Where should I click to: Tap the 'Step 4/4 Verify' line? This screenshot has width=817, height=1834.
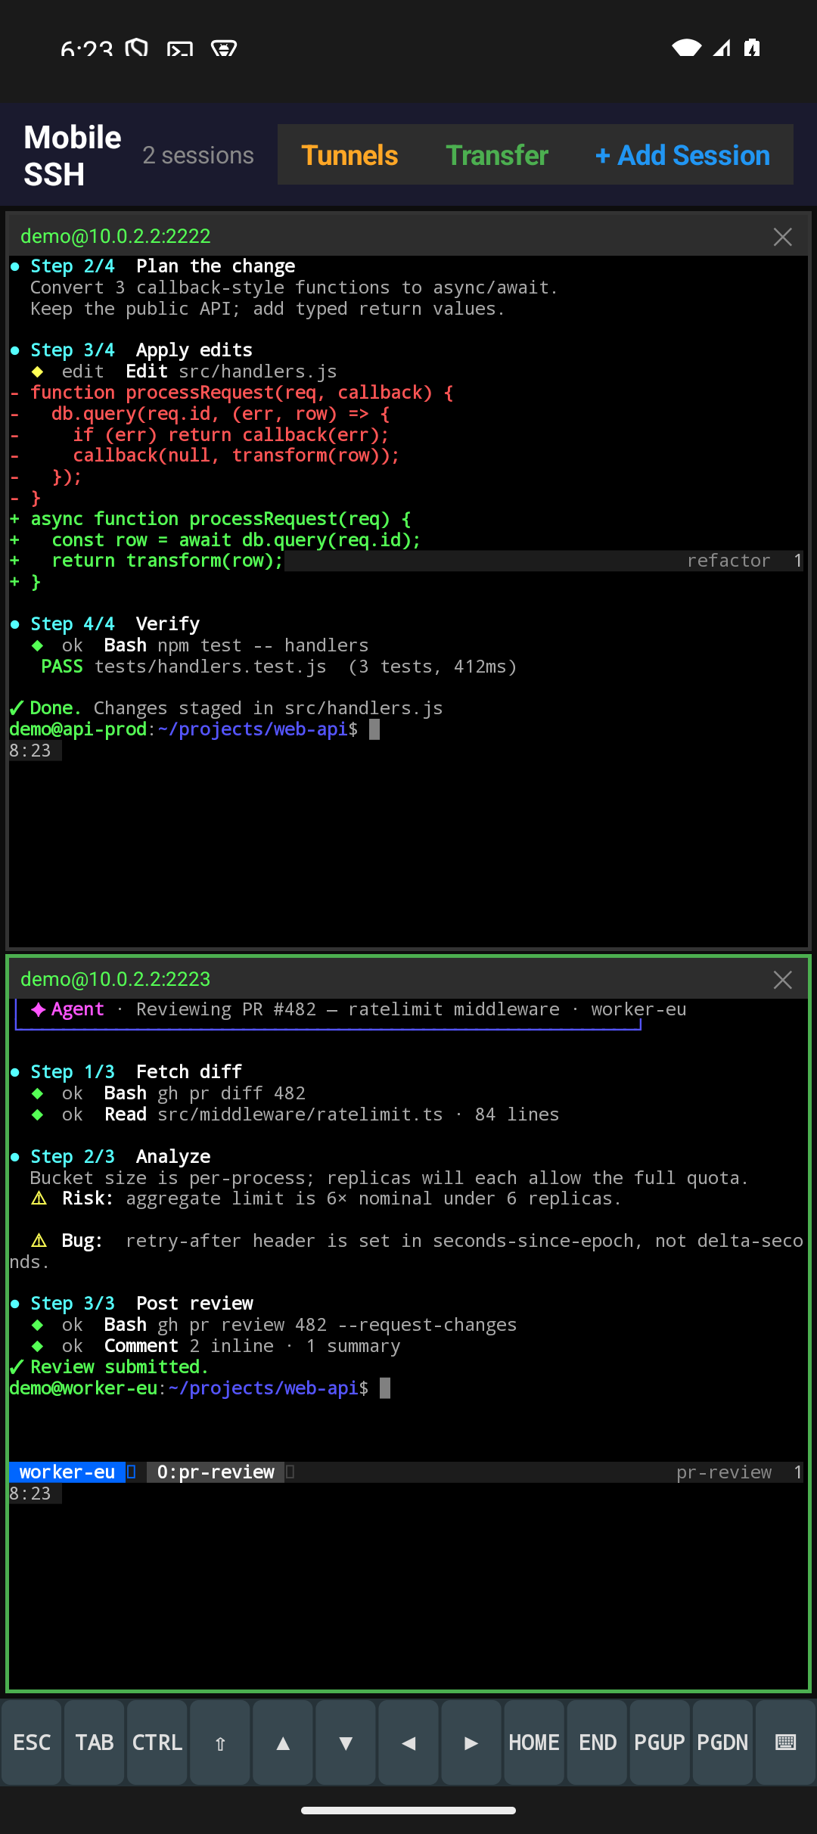point(106,624)
